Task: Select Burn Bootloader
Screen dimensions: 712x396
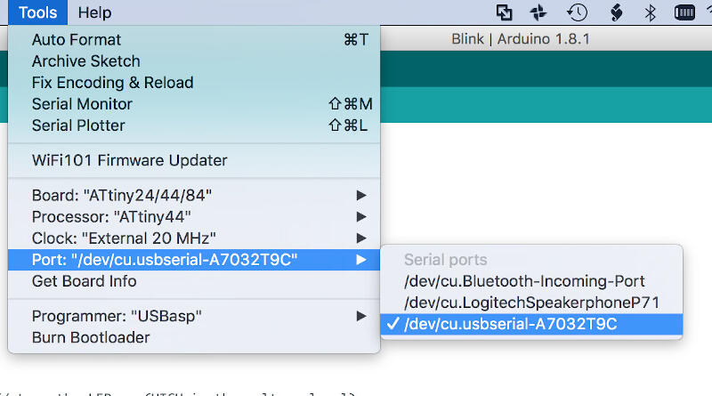Action: coord(91,337)
